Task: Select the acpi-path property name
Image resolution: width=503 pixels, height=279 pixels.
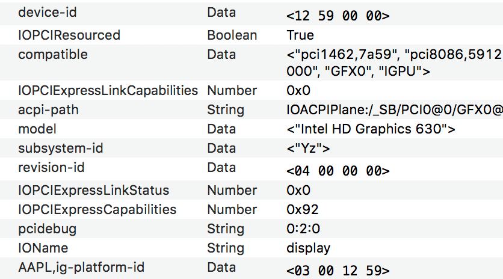Action: [x=49, y=109]
